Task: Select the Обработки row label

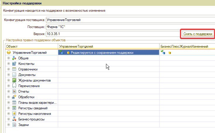Action: [26, 97]
